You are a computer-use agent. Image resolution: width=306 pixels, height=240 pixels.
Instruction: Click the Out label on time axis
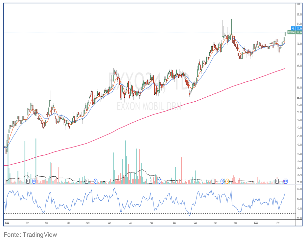click(195, 223)
